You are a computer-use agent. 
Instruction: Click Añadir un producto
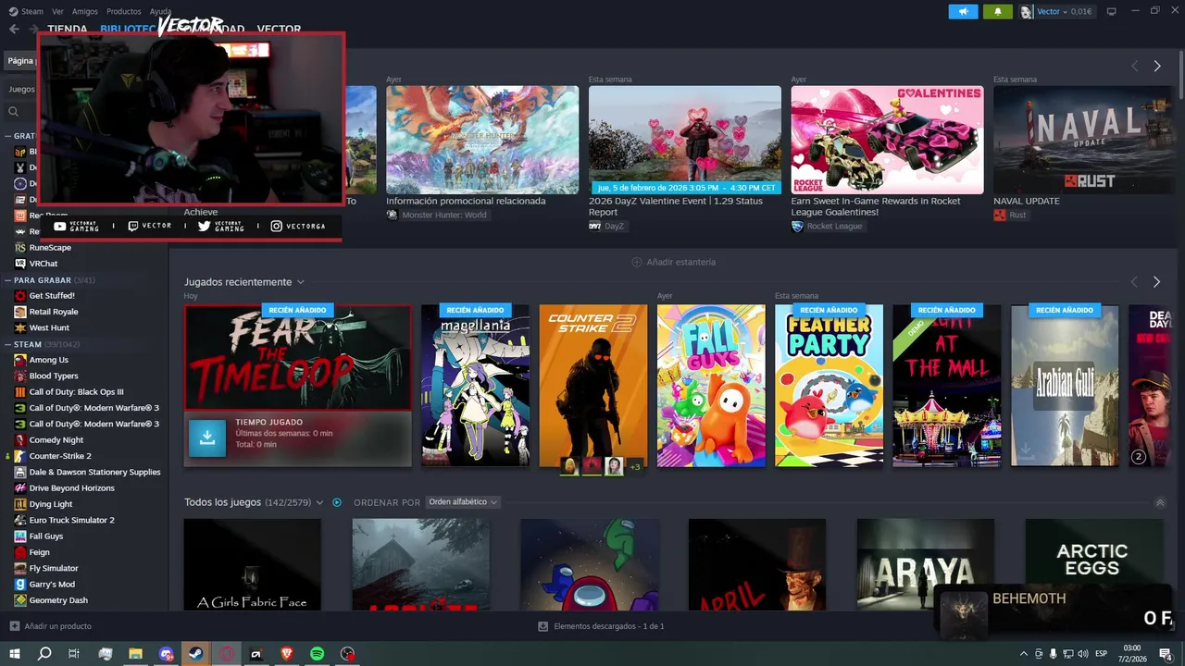tap(50, 626)
